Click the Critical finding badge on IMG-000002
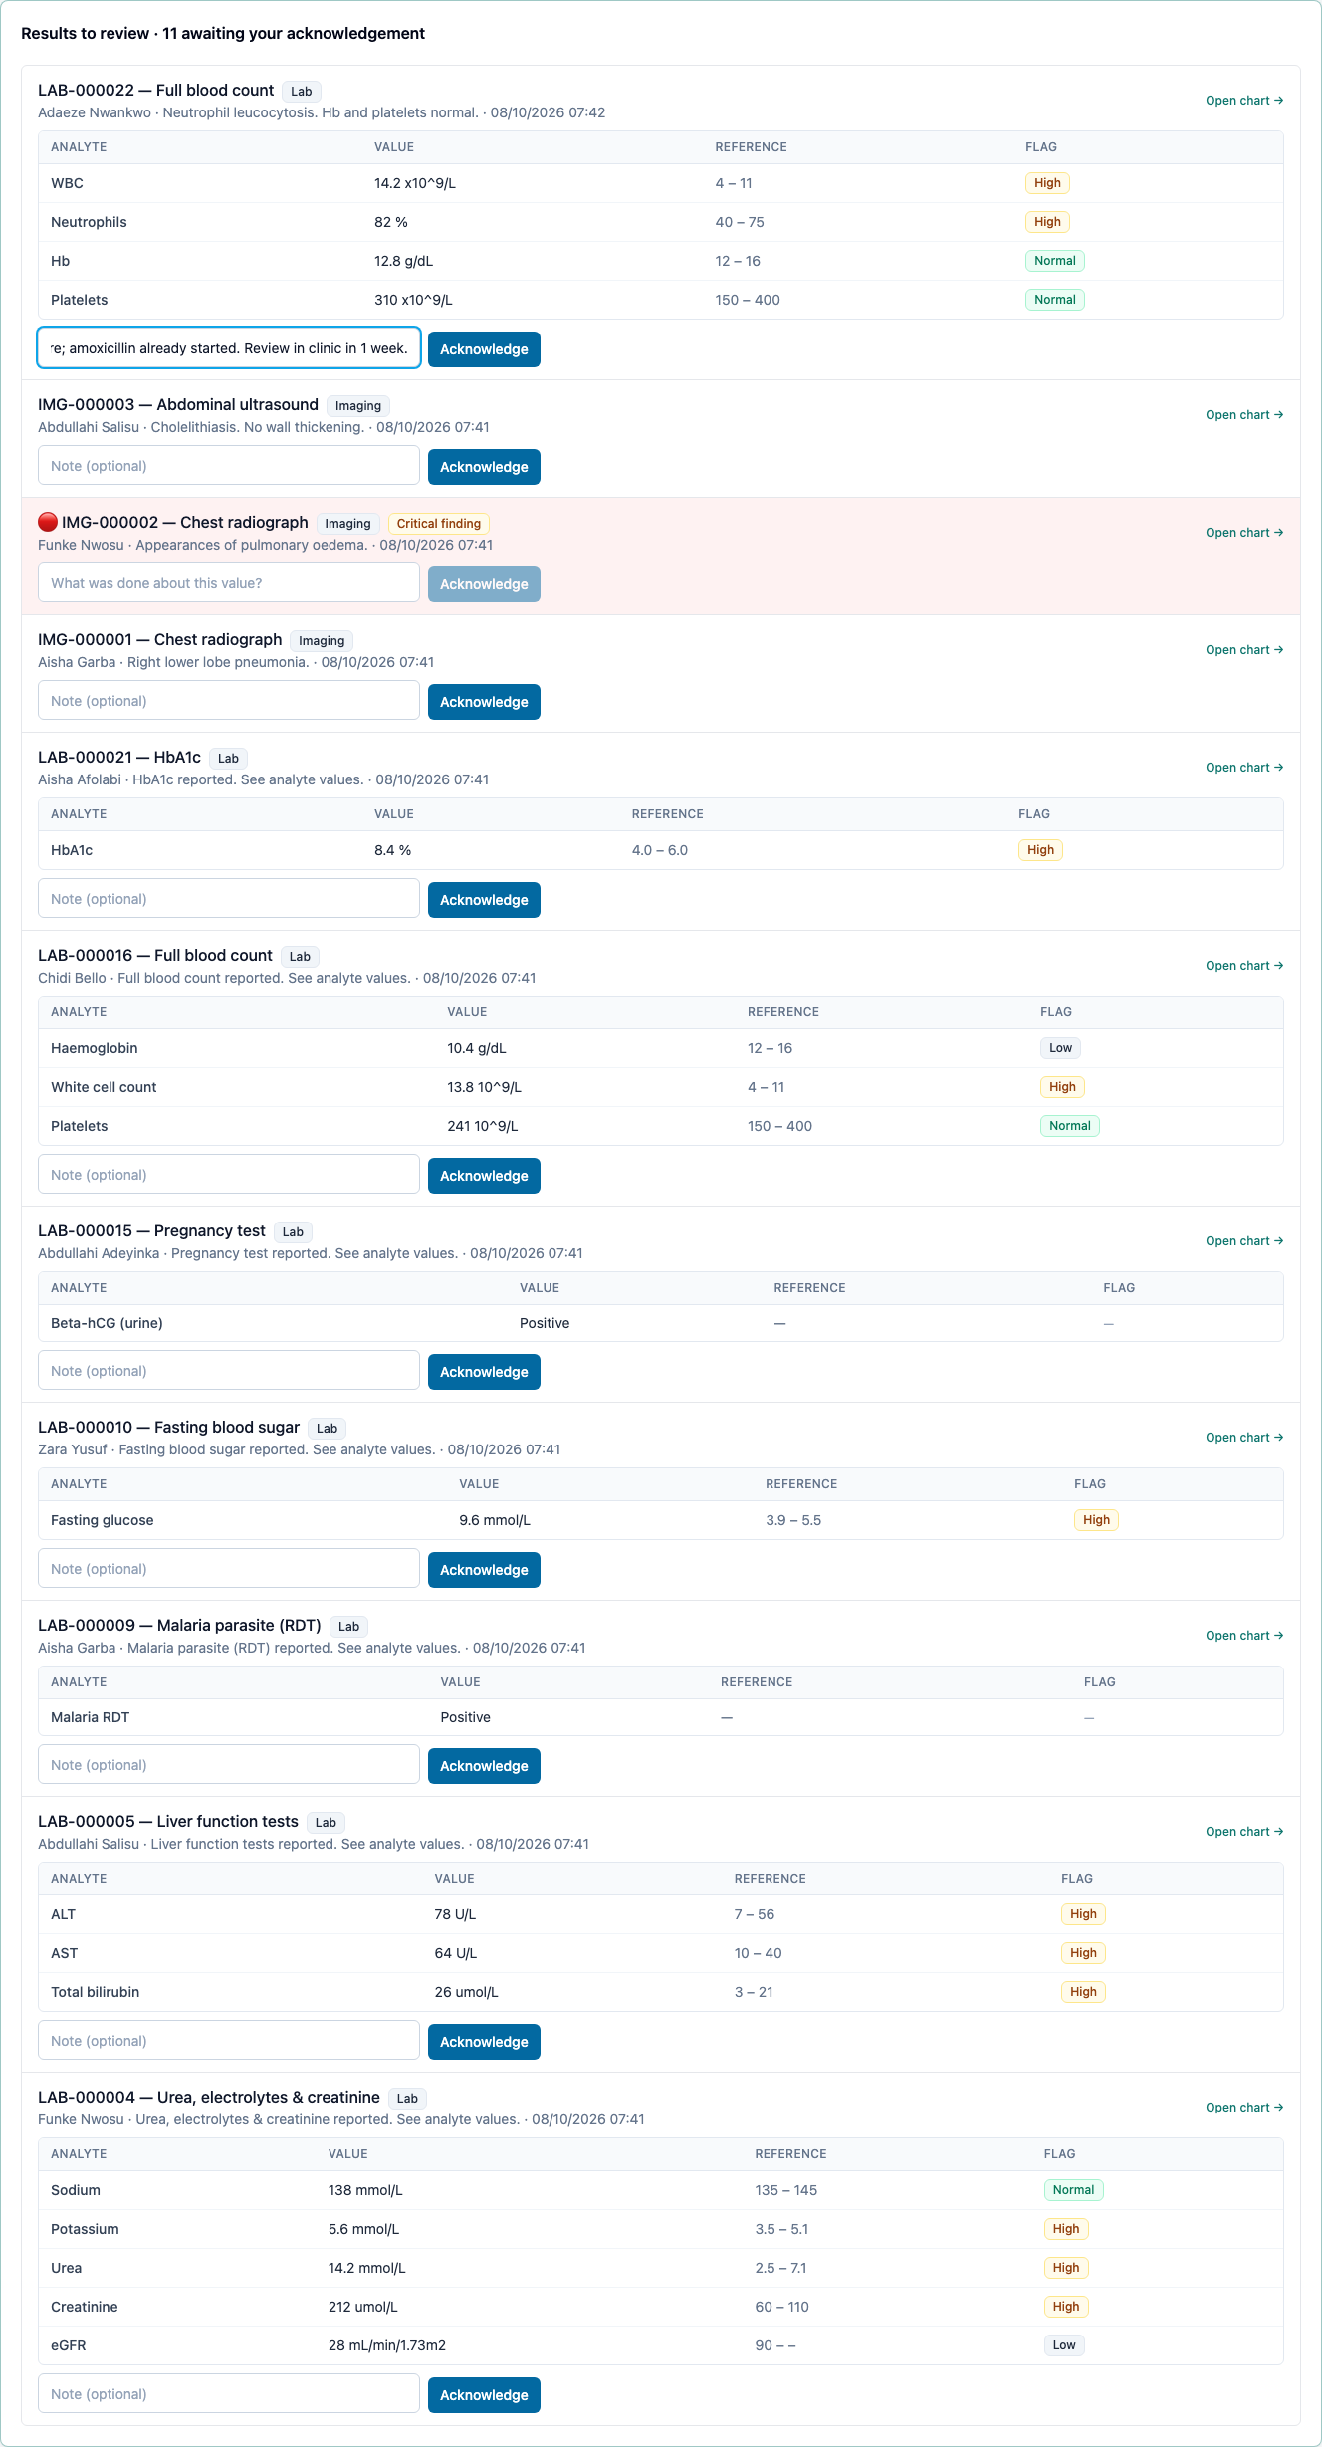This screenshot has height=2447, width=1322. coord(439,524)
